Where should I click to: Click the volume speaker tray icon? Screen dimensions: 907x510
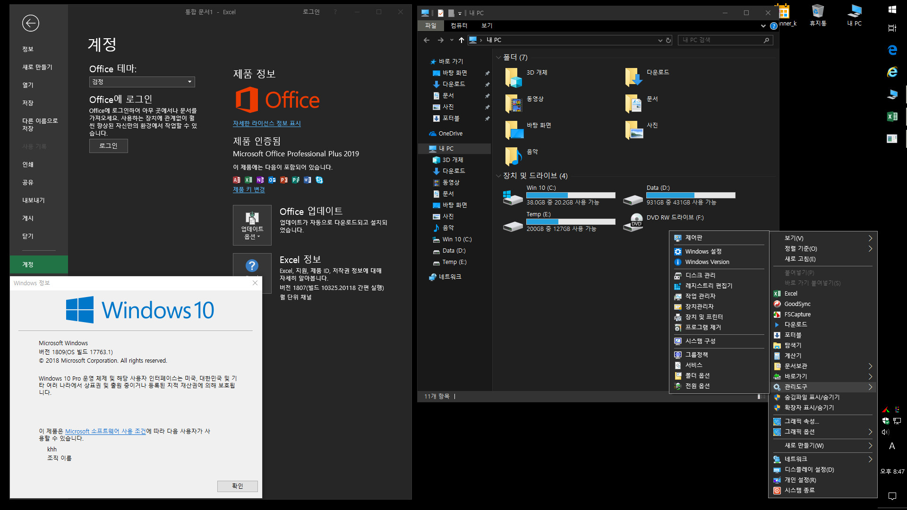pos(885,432)
